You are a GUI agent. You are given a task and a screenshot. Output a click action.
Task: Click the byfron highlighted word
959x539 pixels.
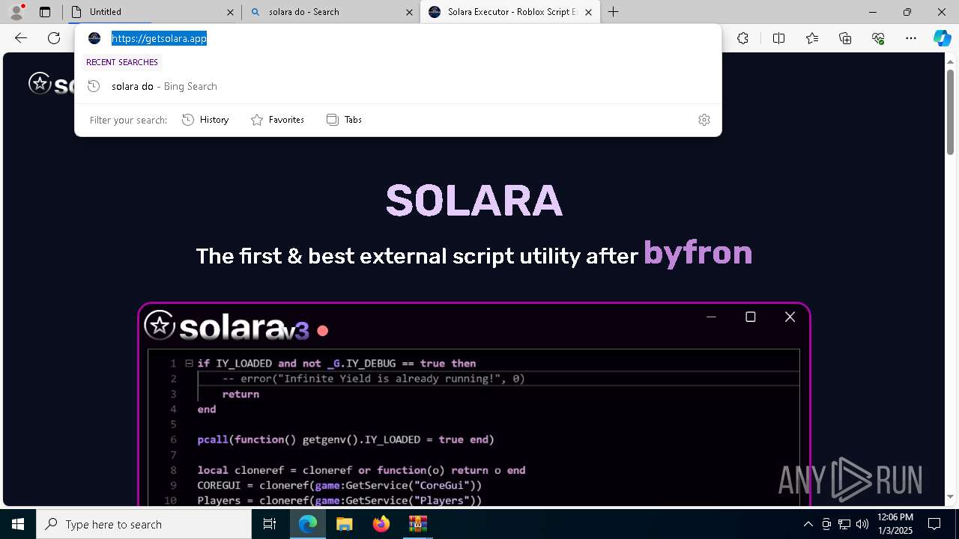[698, 253]
